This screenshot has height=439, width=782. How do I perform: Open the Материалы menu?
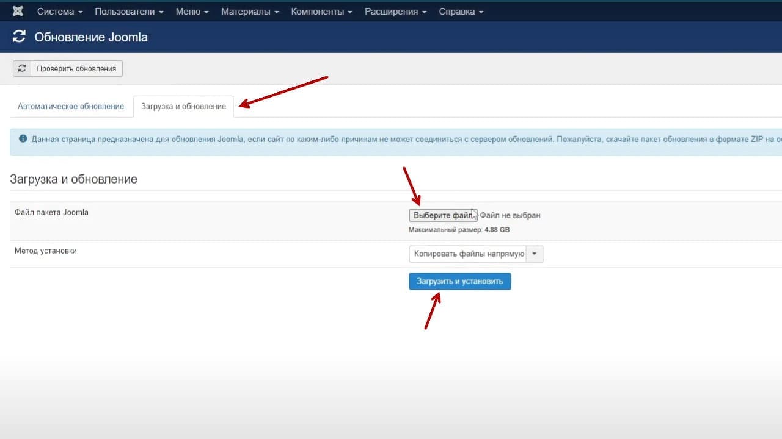click(x=250, y=12)
